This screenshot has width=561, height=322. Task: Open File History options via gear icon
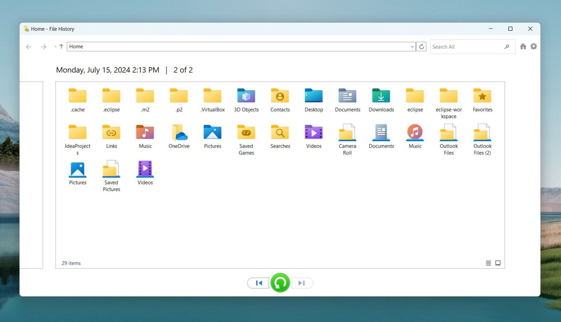[534, 46]
